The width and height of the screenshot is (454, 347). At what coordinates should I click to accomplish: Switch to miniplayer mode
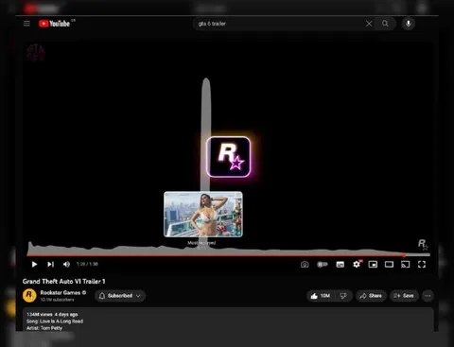[x=373, y=264]
